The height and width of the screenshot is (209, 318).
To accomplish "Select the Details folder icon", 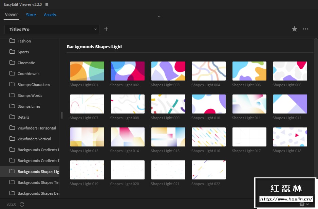I will [12, 117].
